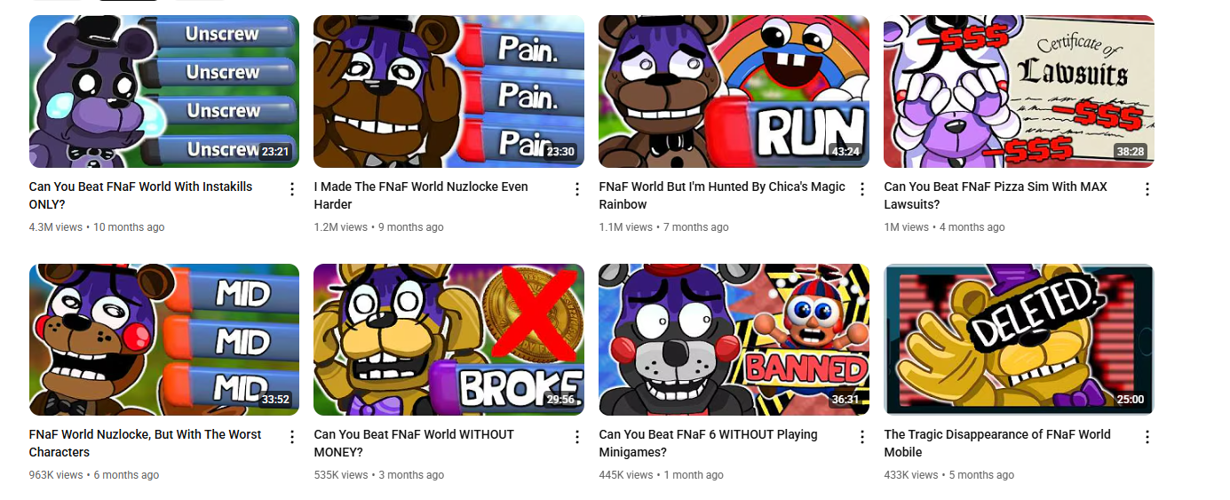1230x500 pixels.
Task: Open options menu for Instakills ONLY video
Action: coord(292,189)
